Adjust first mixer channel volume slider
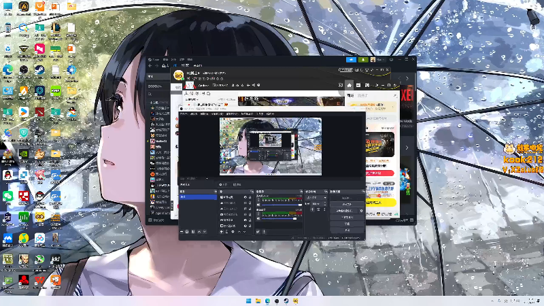 pos(282,205)
